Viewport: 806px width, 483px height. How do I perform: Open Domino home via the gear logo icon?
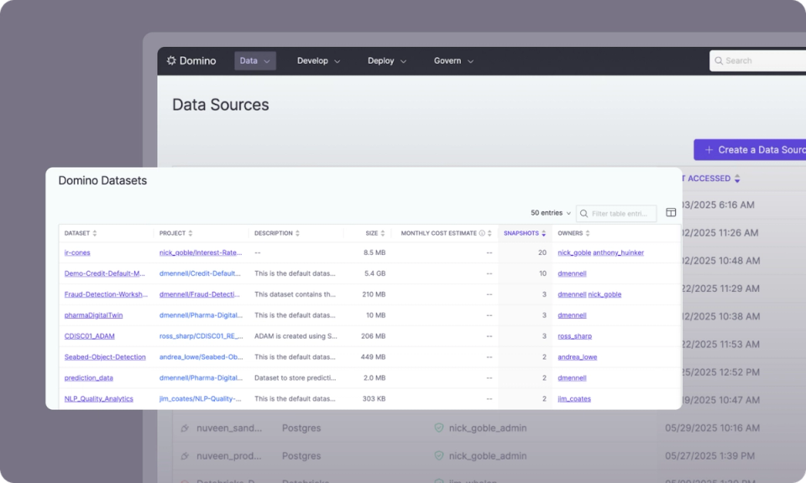click(171, 60)
